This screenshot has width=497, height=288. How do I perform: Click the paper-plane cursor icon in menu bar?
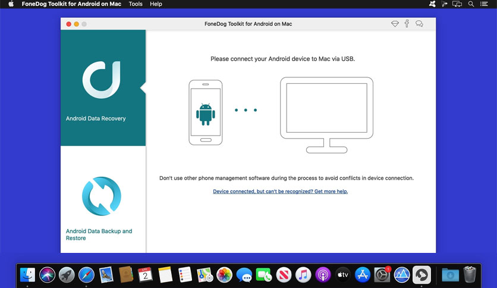click(x=444, y=4)
